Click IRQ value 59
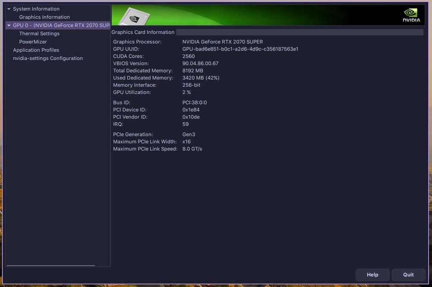 coord(185,124)
